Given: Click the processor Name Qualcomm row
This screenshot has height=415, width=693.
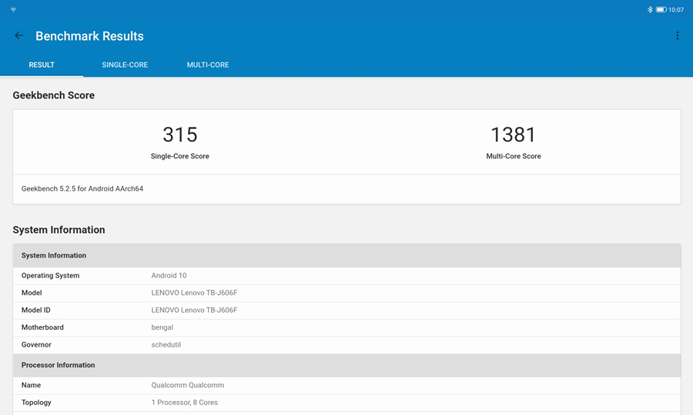Looking at the screenshot, I should (x=346, y=385).
